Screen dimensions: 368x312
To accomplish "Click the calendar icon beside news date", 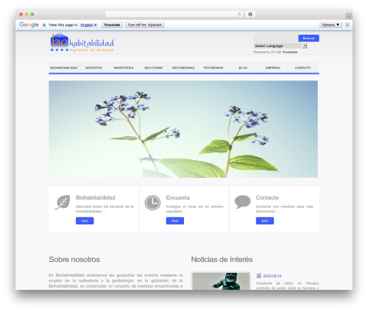I will click(258, 276).
